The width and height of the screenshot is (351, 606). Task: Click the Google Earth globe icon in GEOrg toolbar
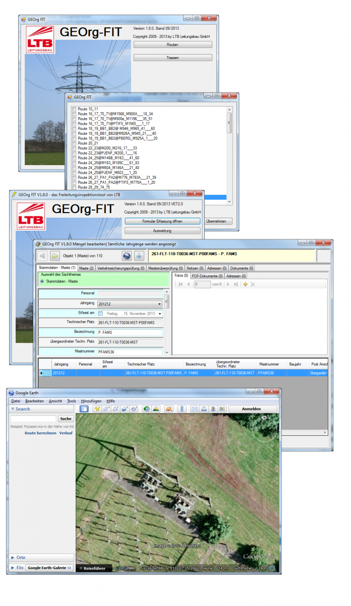pos(127,256)
